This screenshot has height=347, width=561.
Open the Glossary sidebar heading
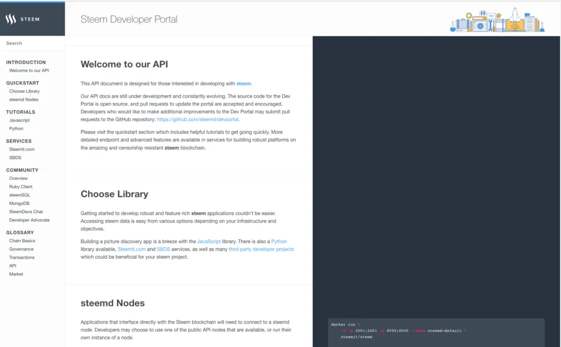[20, 233]
